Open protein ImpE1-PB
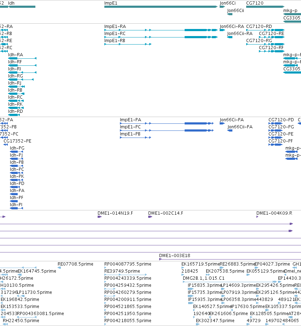This screenshot has width=301, height=326. point(135,138)
